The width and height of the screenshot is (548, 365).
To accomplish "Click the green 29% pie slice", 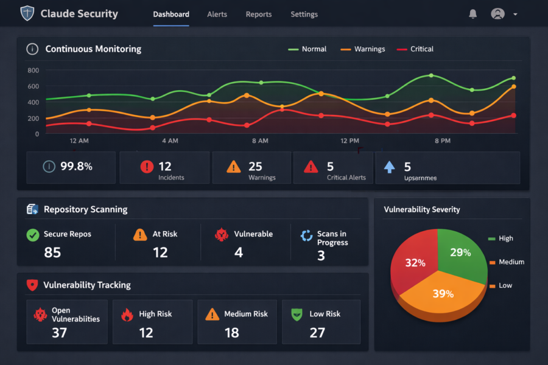I will 460,252.
